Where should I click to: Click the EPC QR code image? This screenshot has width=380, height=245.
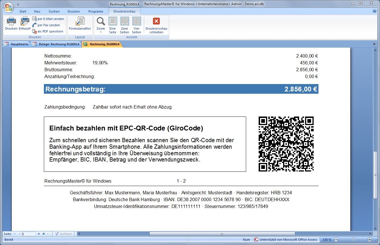pos(286,144)
